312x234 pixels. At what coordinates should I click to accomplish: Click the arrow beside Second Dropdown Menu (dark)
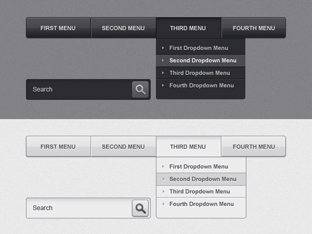point(163,61)
